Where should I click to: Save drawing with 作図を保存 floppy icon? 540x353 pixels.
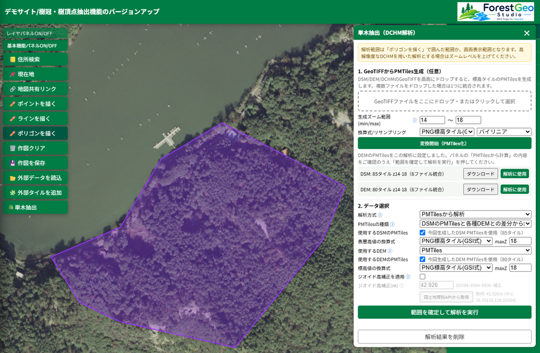[x=35, y=163]
